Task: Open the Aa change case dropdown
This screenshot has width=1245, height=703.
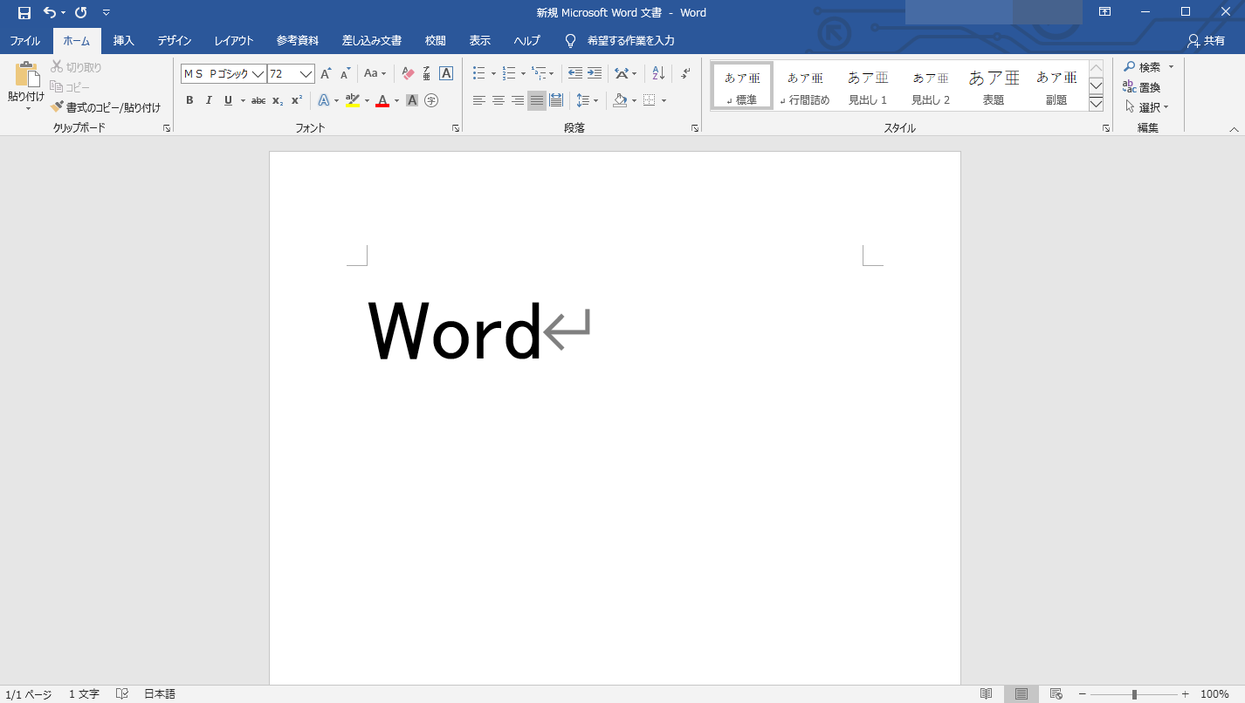Action: coord(375,74)
